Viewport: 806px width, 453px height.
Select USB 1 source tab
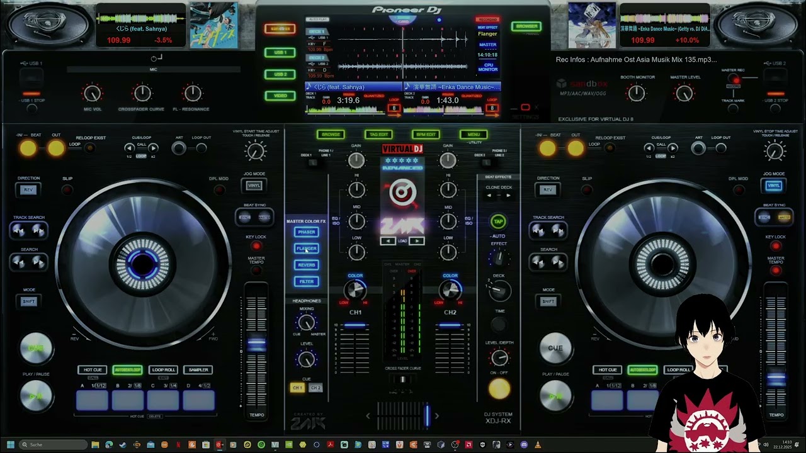[280, 52]
